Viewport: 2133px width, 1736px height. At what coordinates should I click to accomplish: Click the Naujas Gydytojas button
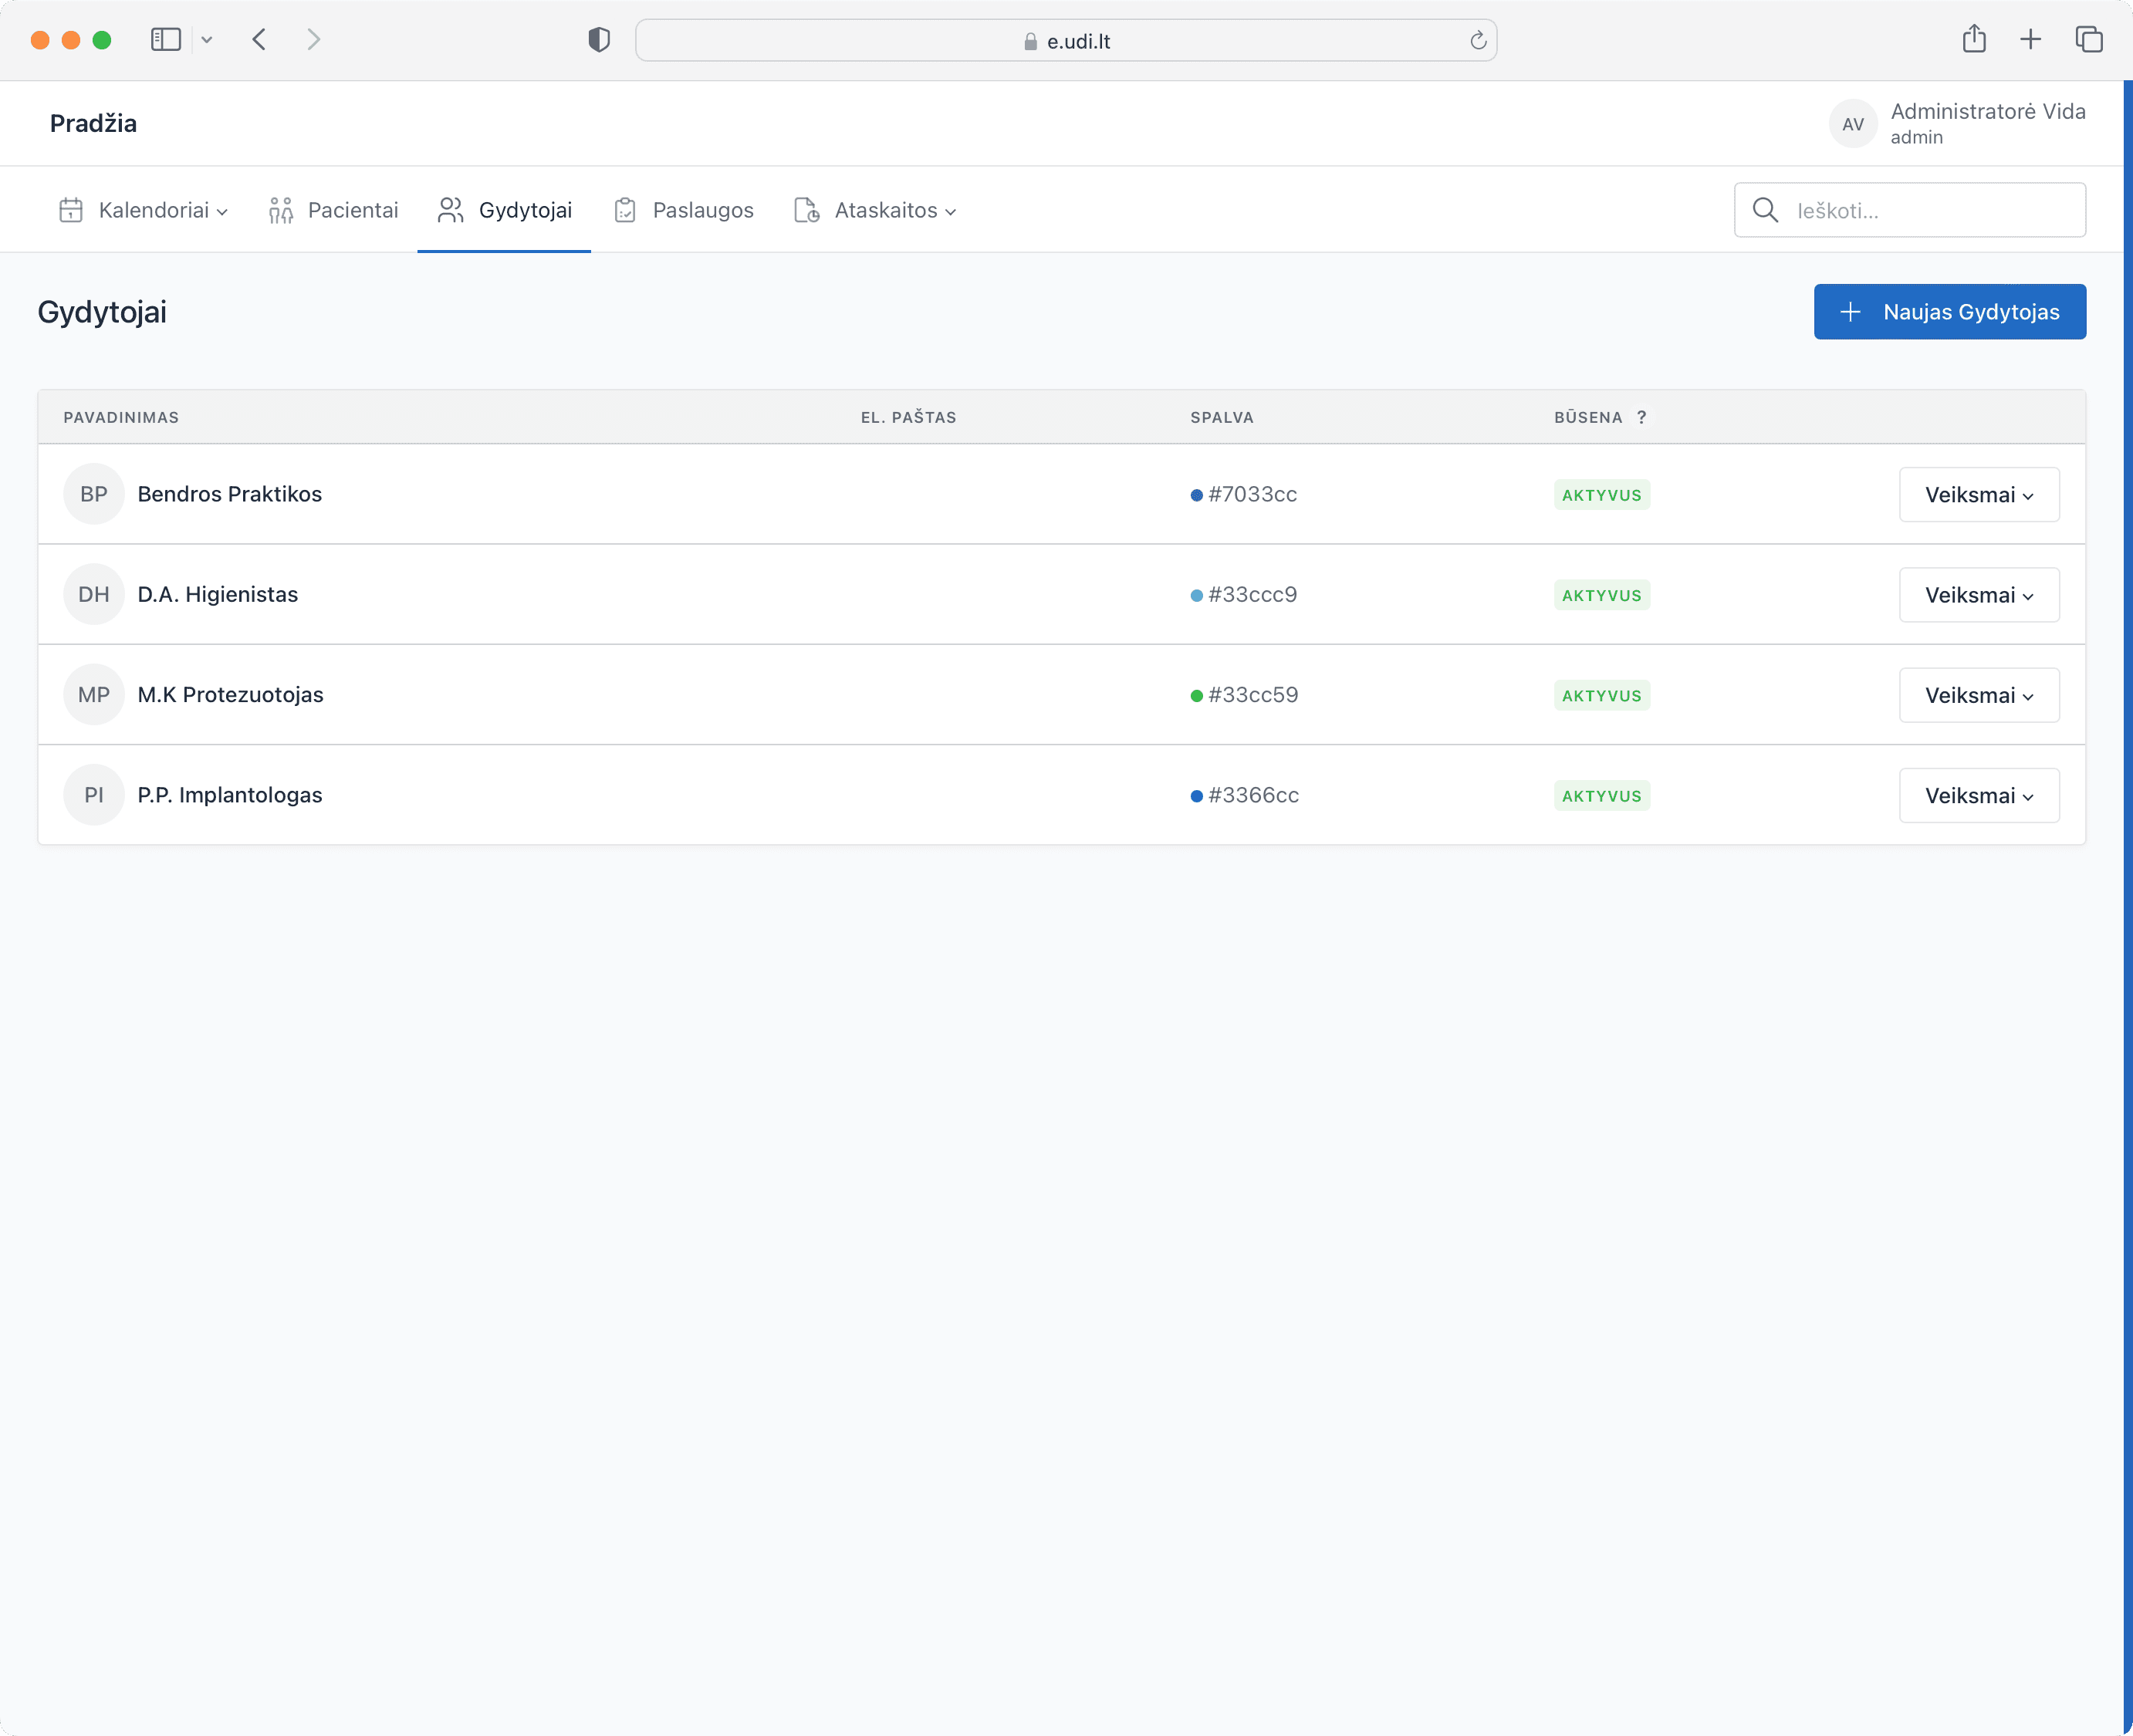[1950, 312]
